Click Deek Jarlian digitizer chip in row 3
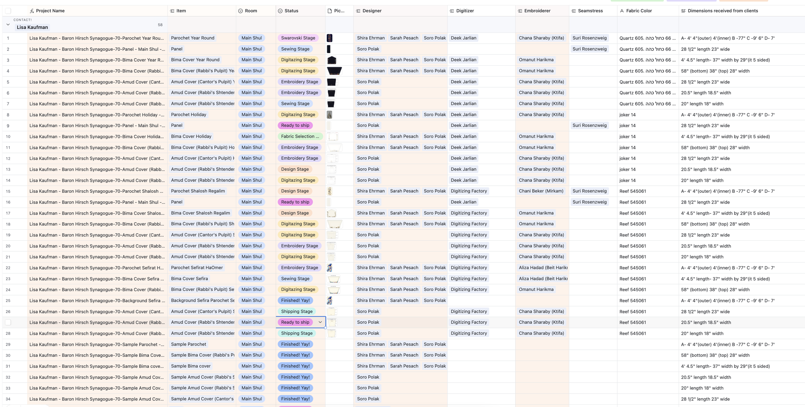Screen dimensions: 805x407 click(x=463, y=60)
